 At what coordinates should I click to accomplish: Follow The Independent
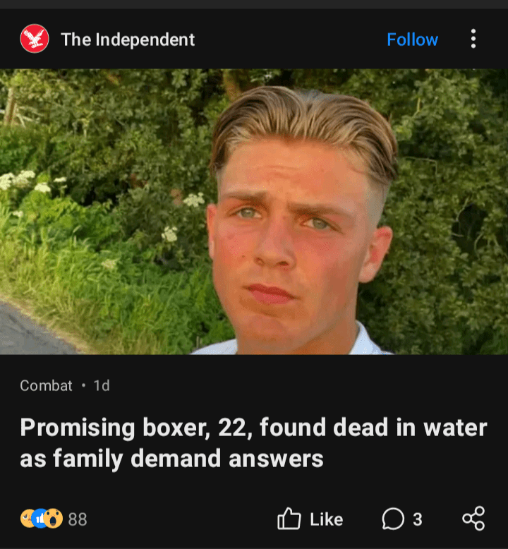(413, 40)
